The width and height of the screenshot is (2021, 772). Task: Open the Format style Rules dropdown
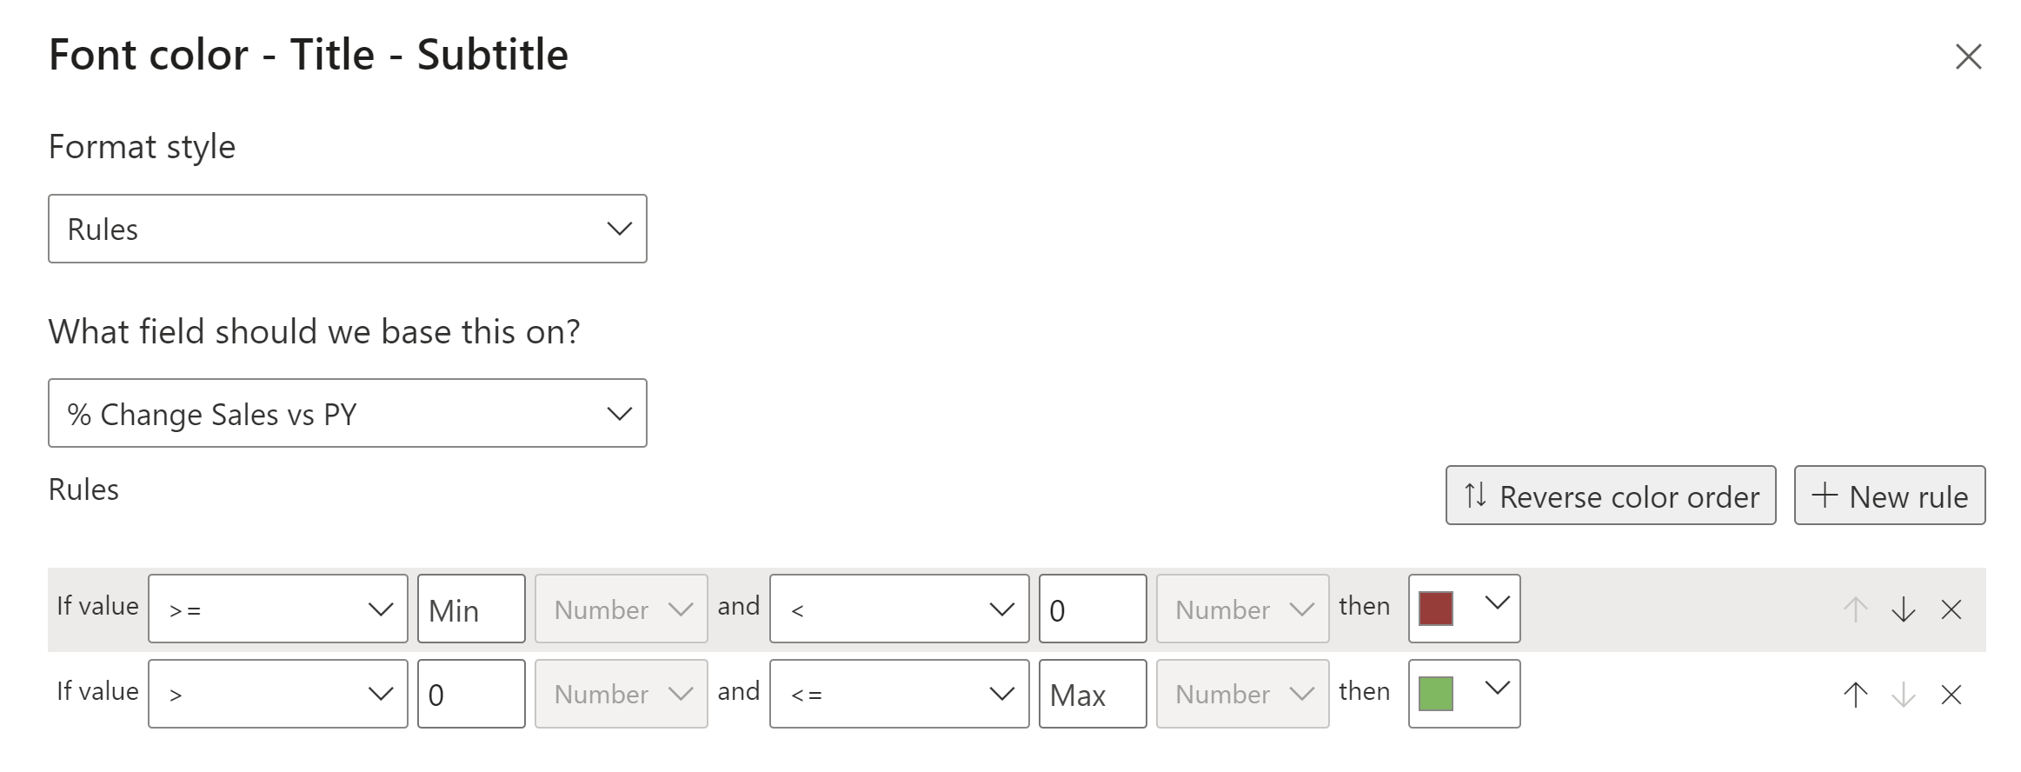347,229
